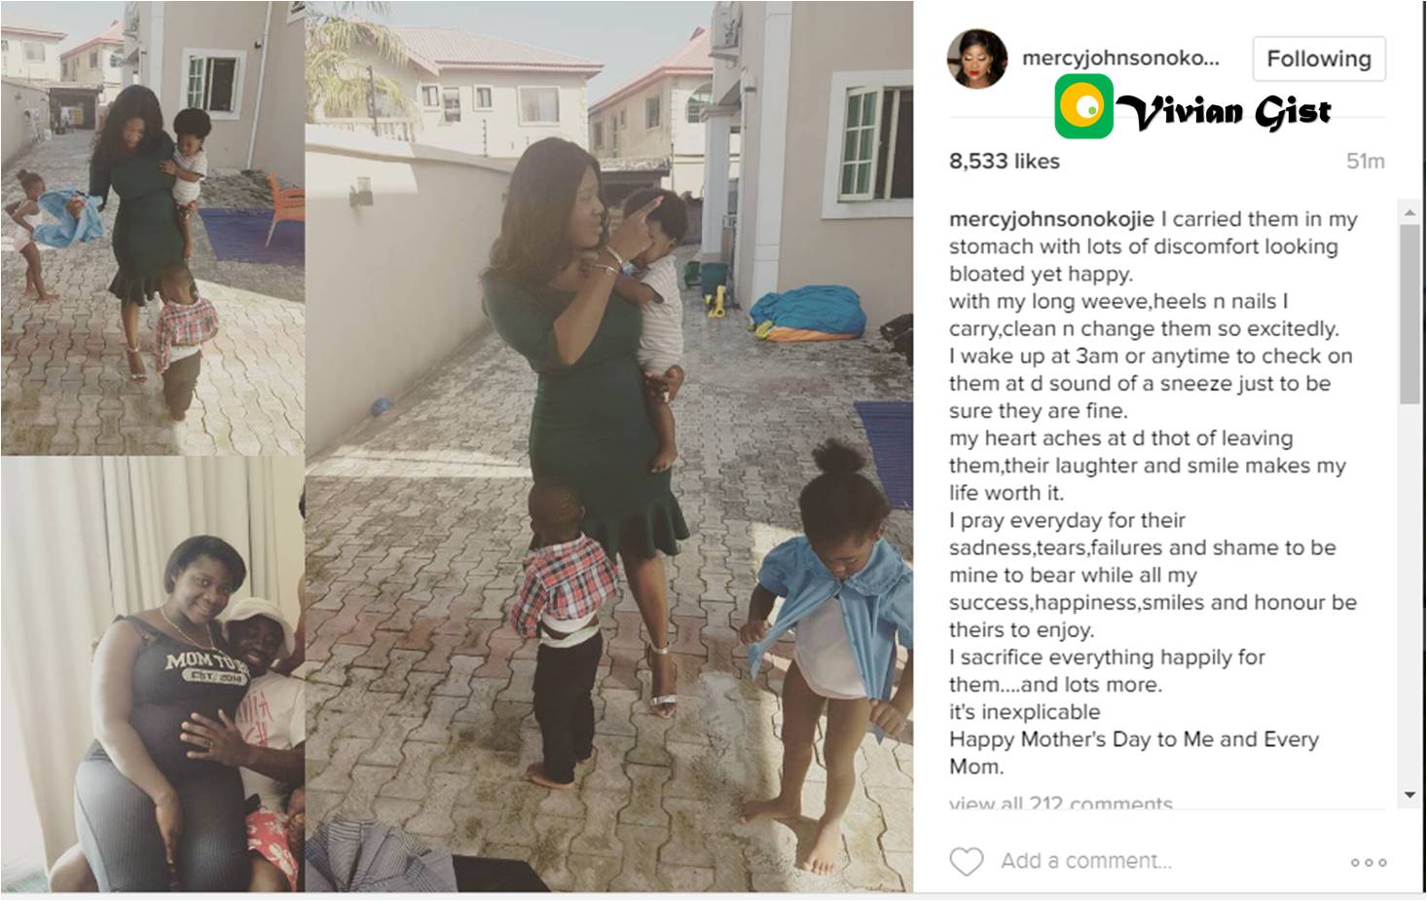Click the caption scrollbar down arrow
This screenshot has height=901, width=1427.
1409,796
